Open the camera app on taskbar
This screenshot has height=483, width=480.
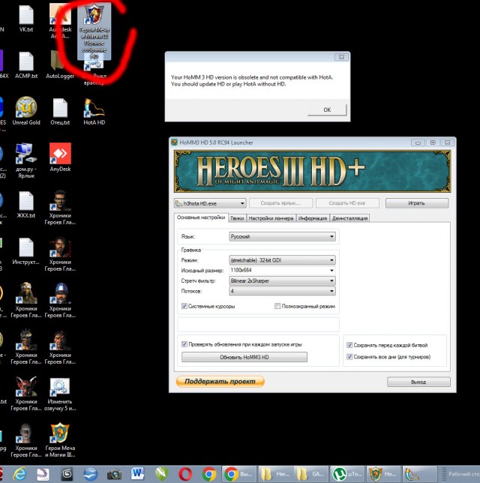point(114,474)
